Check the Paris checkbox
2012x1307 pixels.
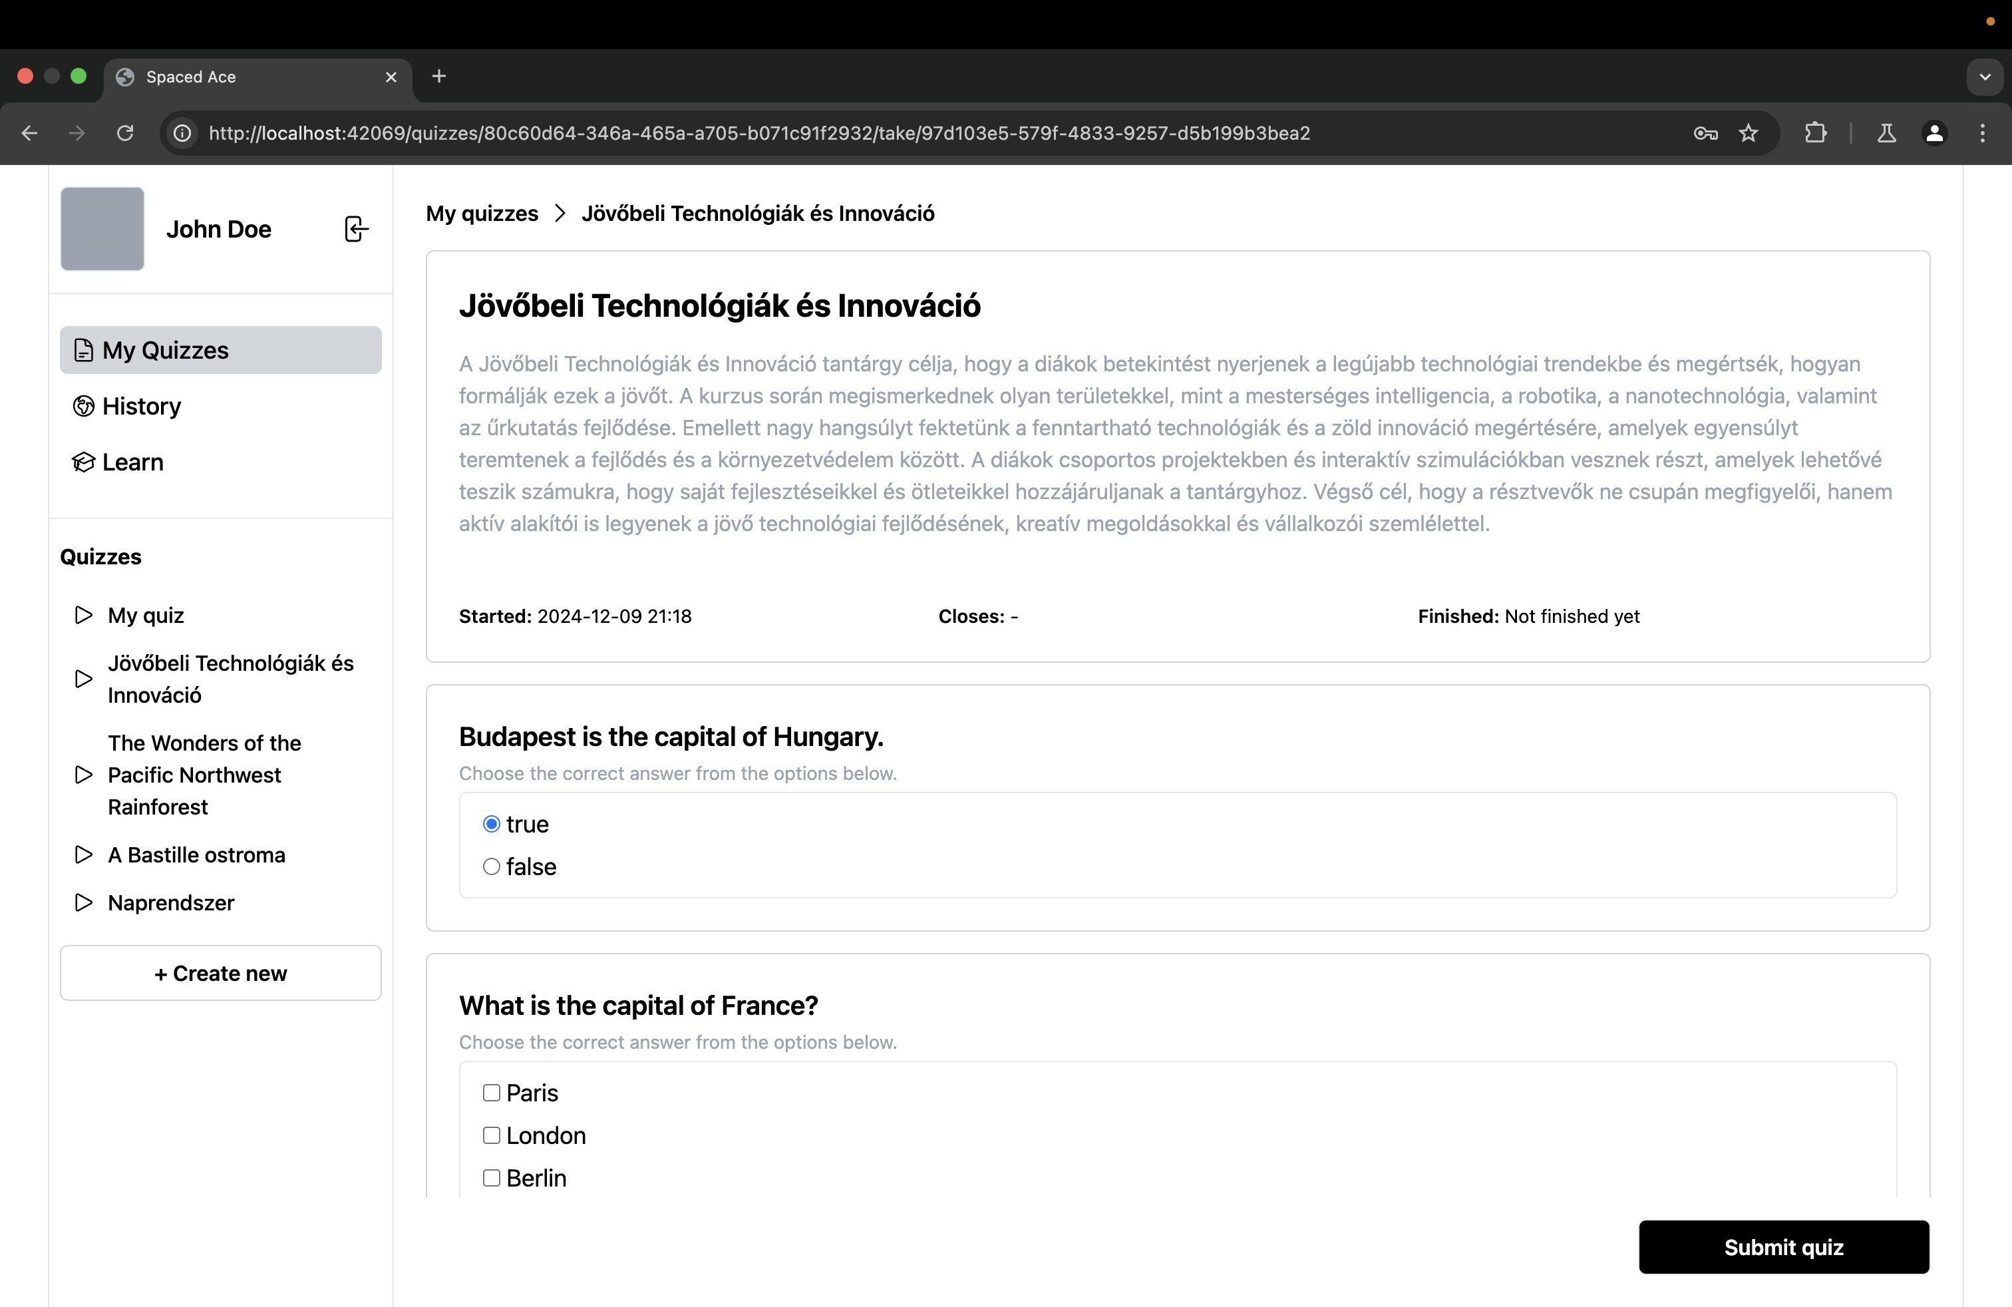(x=491, y=1092)
